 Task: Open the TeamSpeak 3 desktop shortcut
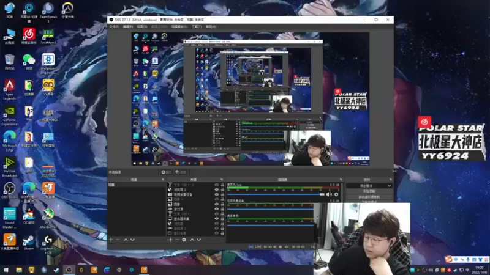(x=48, y=12)
